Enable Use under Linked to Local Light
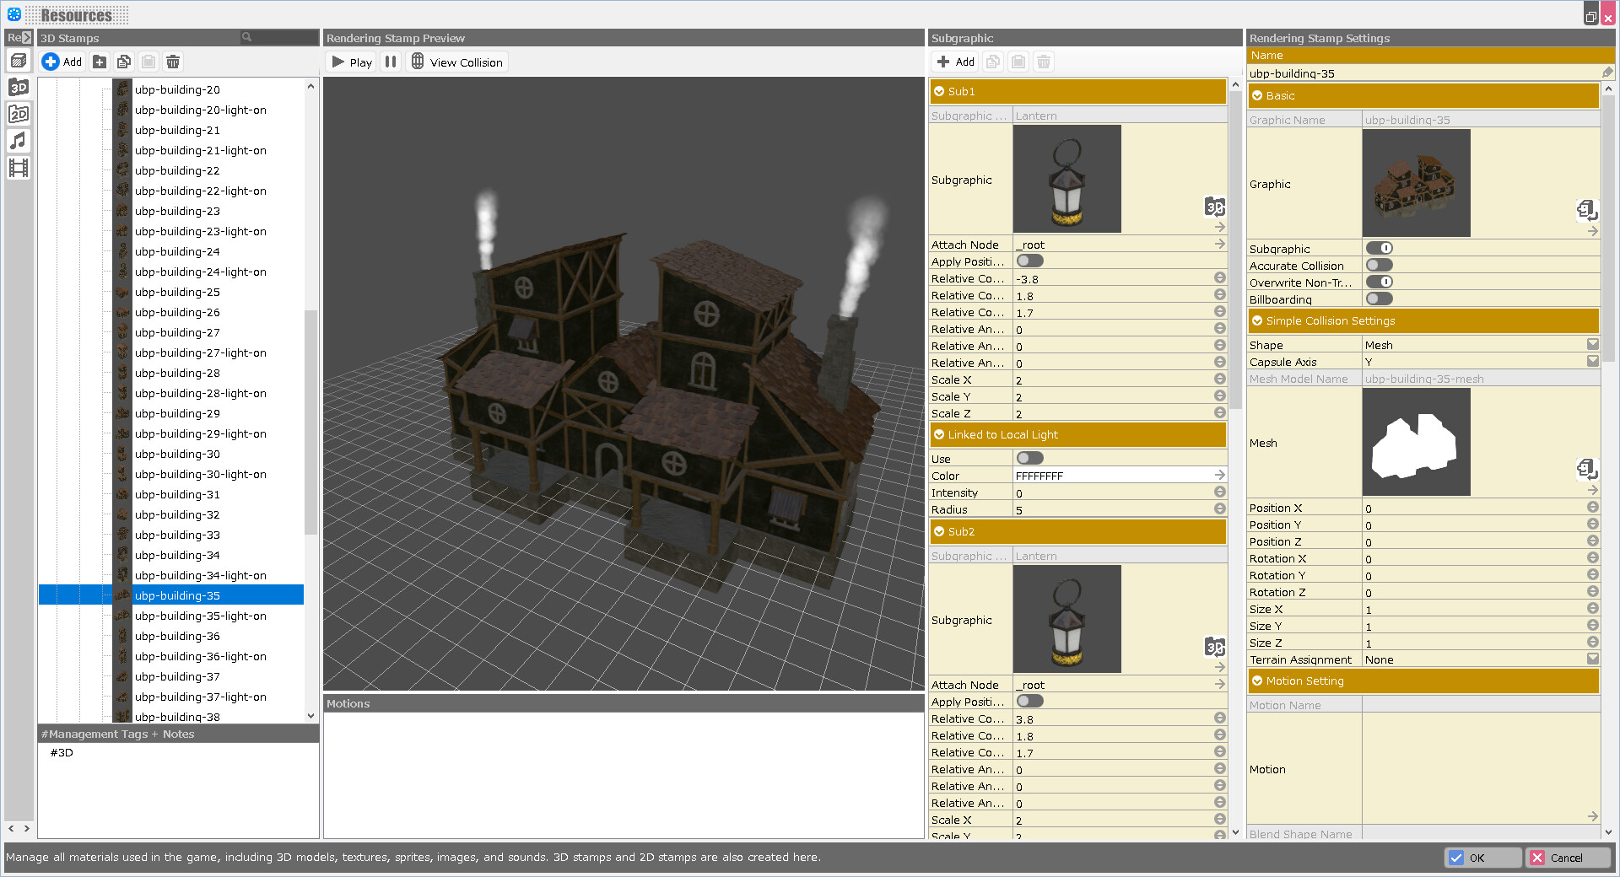1620x877 pixels. click(x=1029, y=458)
